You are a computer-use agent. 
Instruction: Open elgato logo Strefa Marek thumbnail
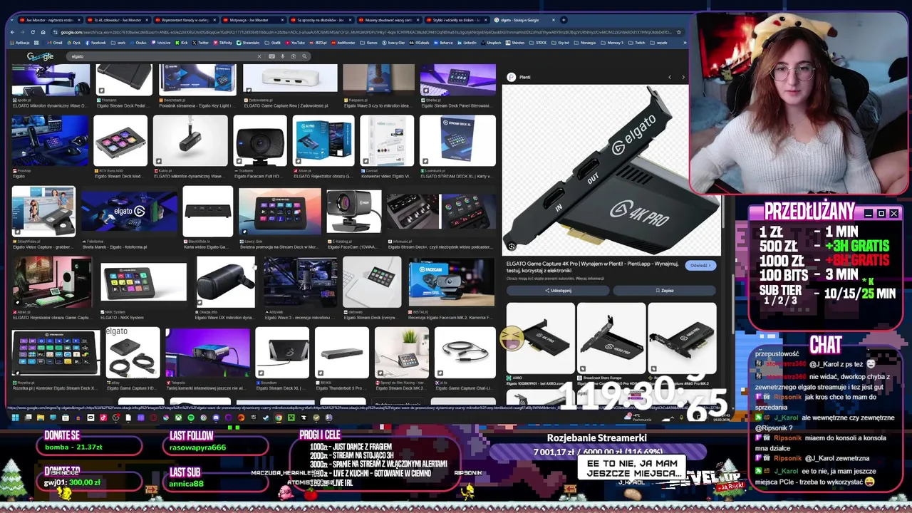pyautogui.click(x=129, y=212)
